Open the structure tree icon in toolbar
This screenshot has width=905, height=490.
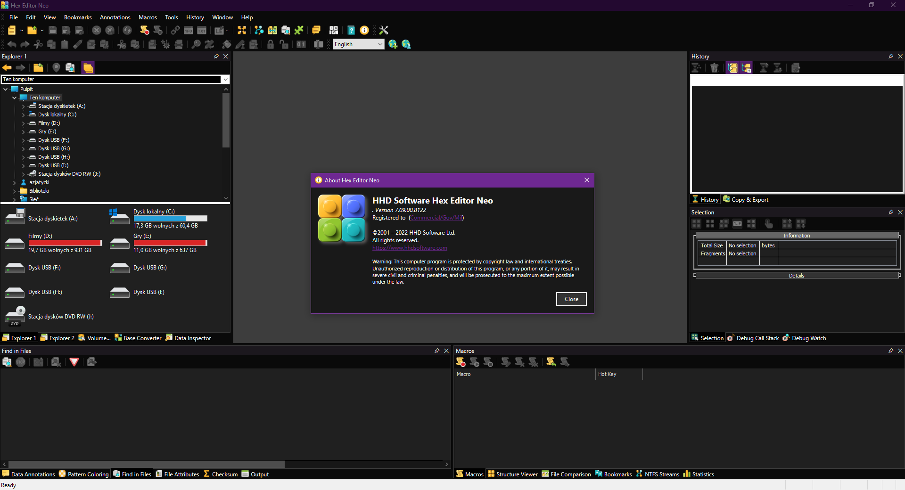[259, 30]
